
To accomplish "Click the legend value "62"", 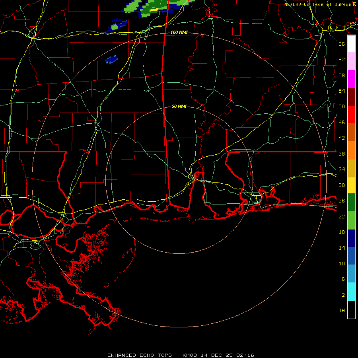I will (x=342, y=59).
